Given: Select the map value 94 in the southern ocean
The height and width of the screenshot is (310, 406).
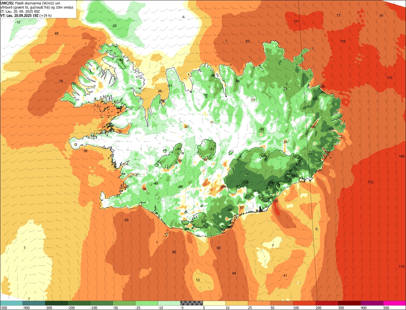Looking at the screenshot, I should point(234,274).
